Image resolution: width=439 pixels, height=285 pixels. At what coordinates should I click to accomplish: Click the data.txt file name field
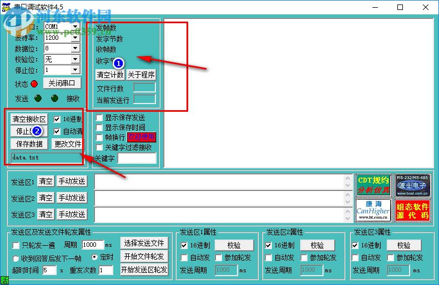tap(46, 158)
